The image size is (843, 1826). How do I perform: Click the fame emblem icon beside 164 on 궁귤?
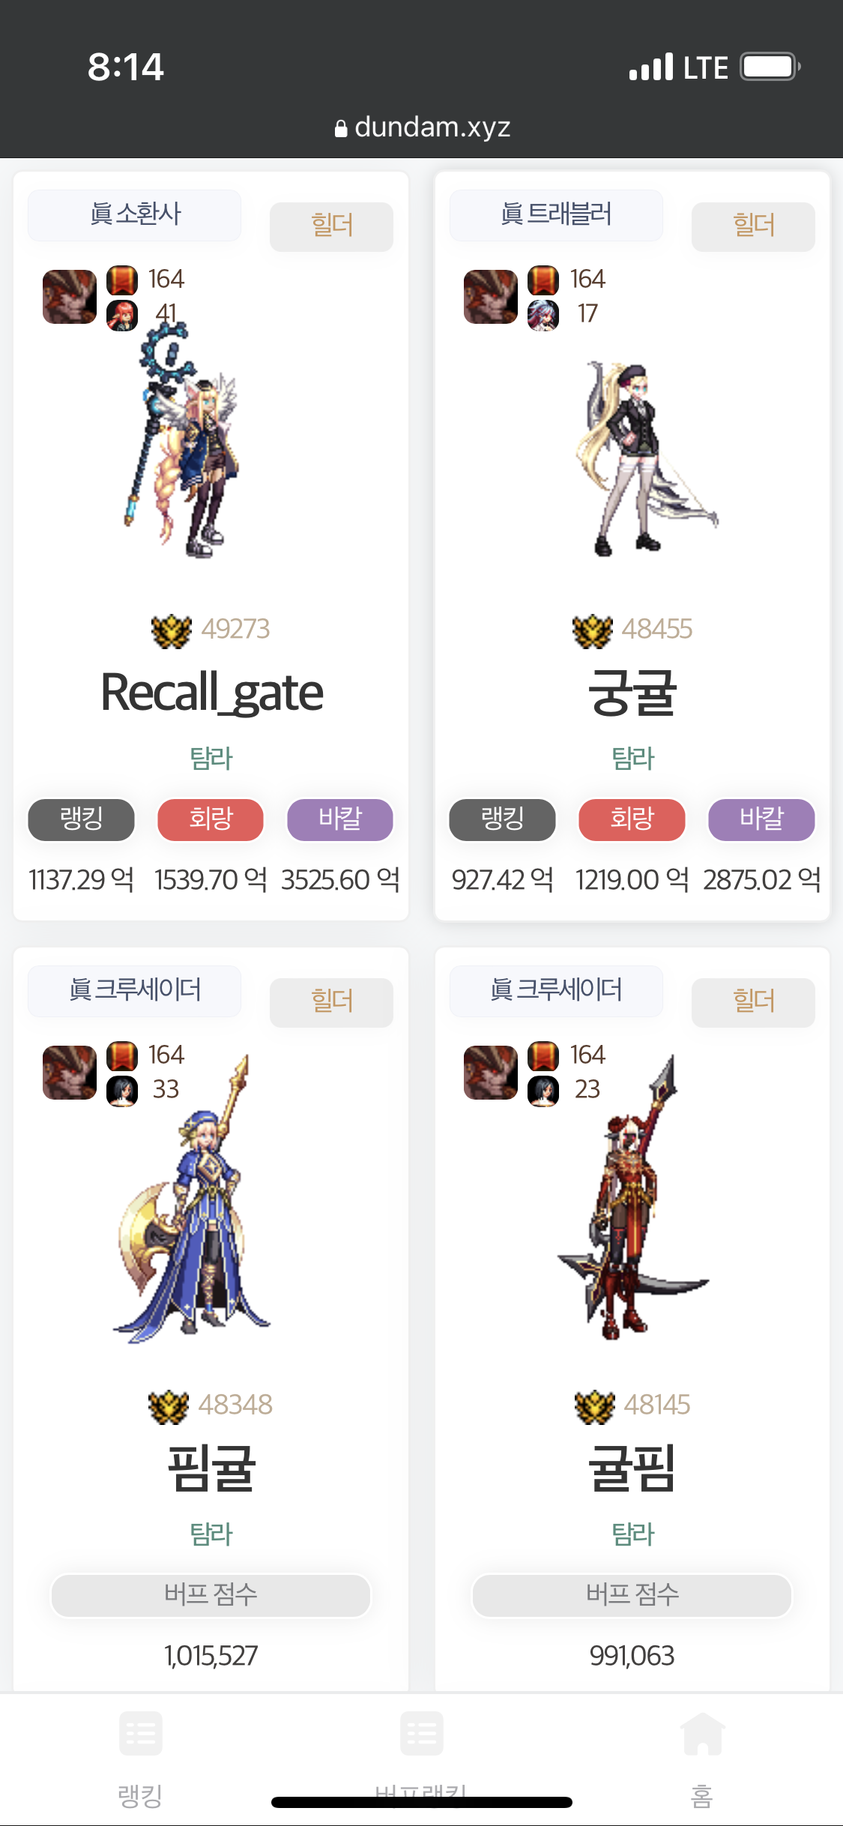(543, 280)
